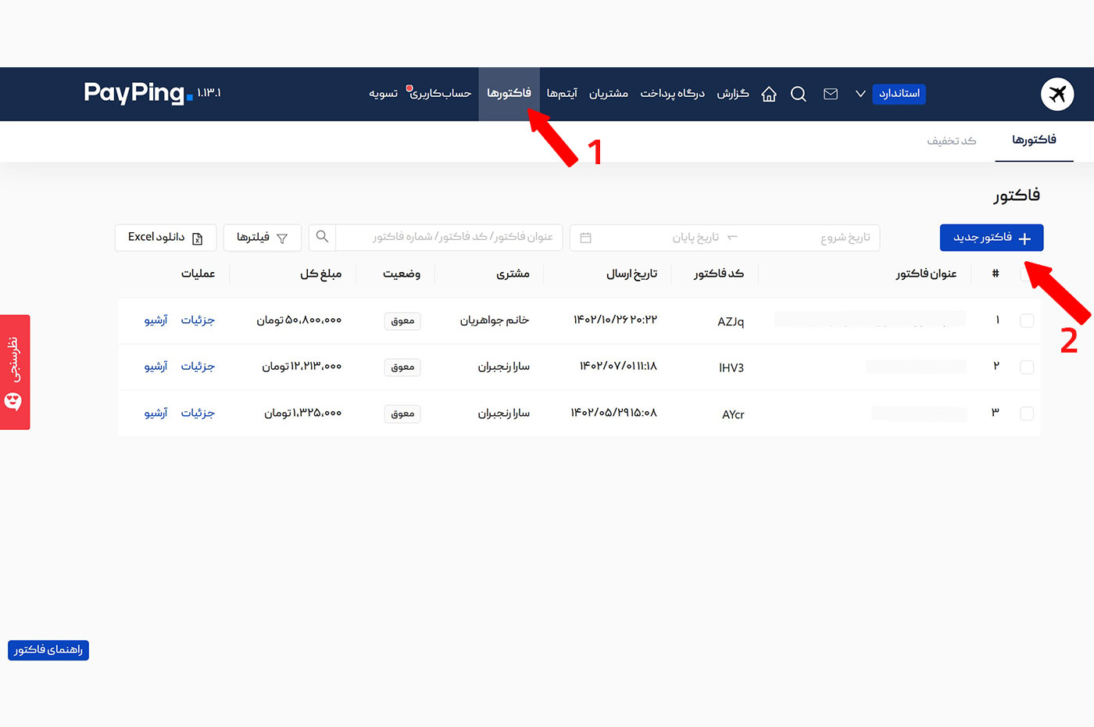Open the نظرسنجی feedback side tab
The height and width of the screenshot is (727, 1094).
pyautogui.click(x=15, y=372)
